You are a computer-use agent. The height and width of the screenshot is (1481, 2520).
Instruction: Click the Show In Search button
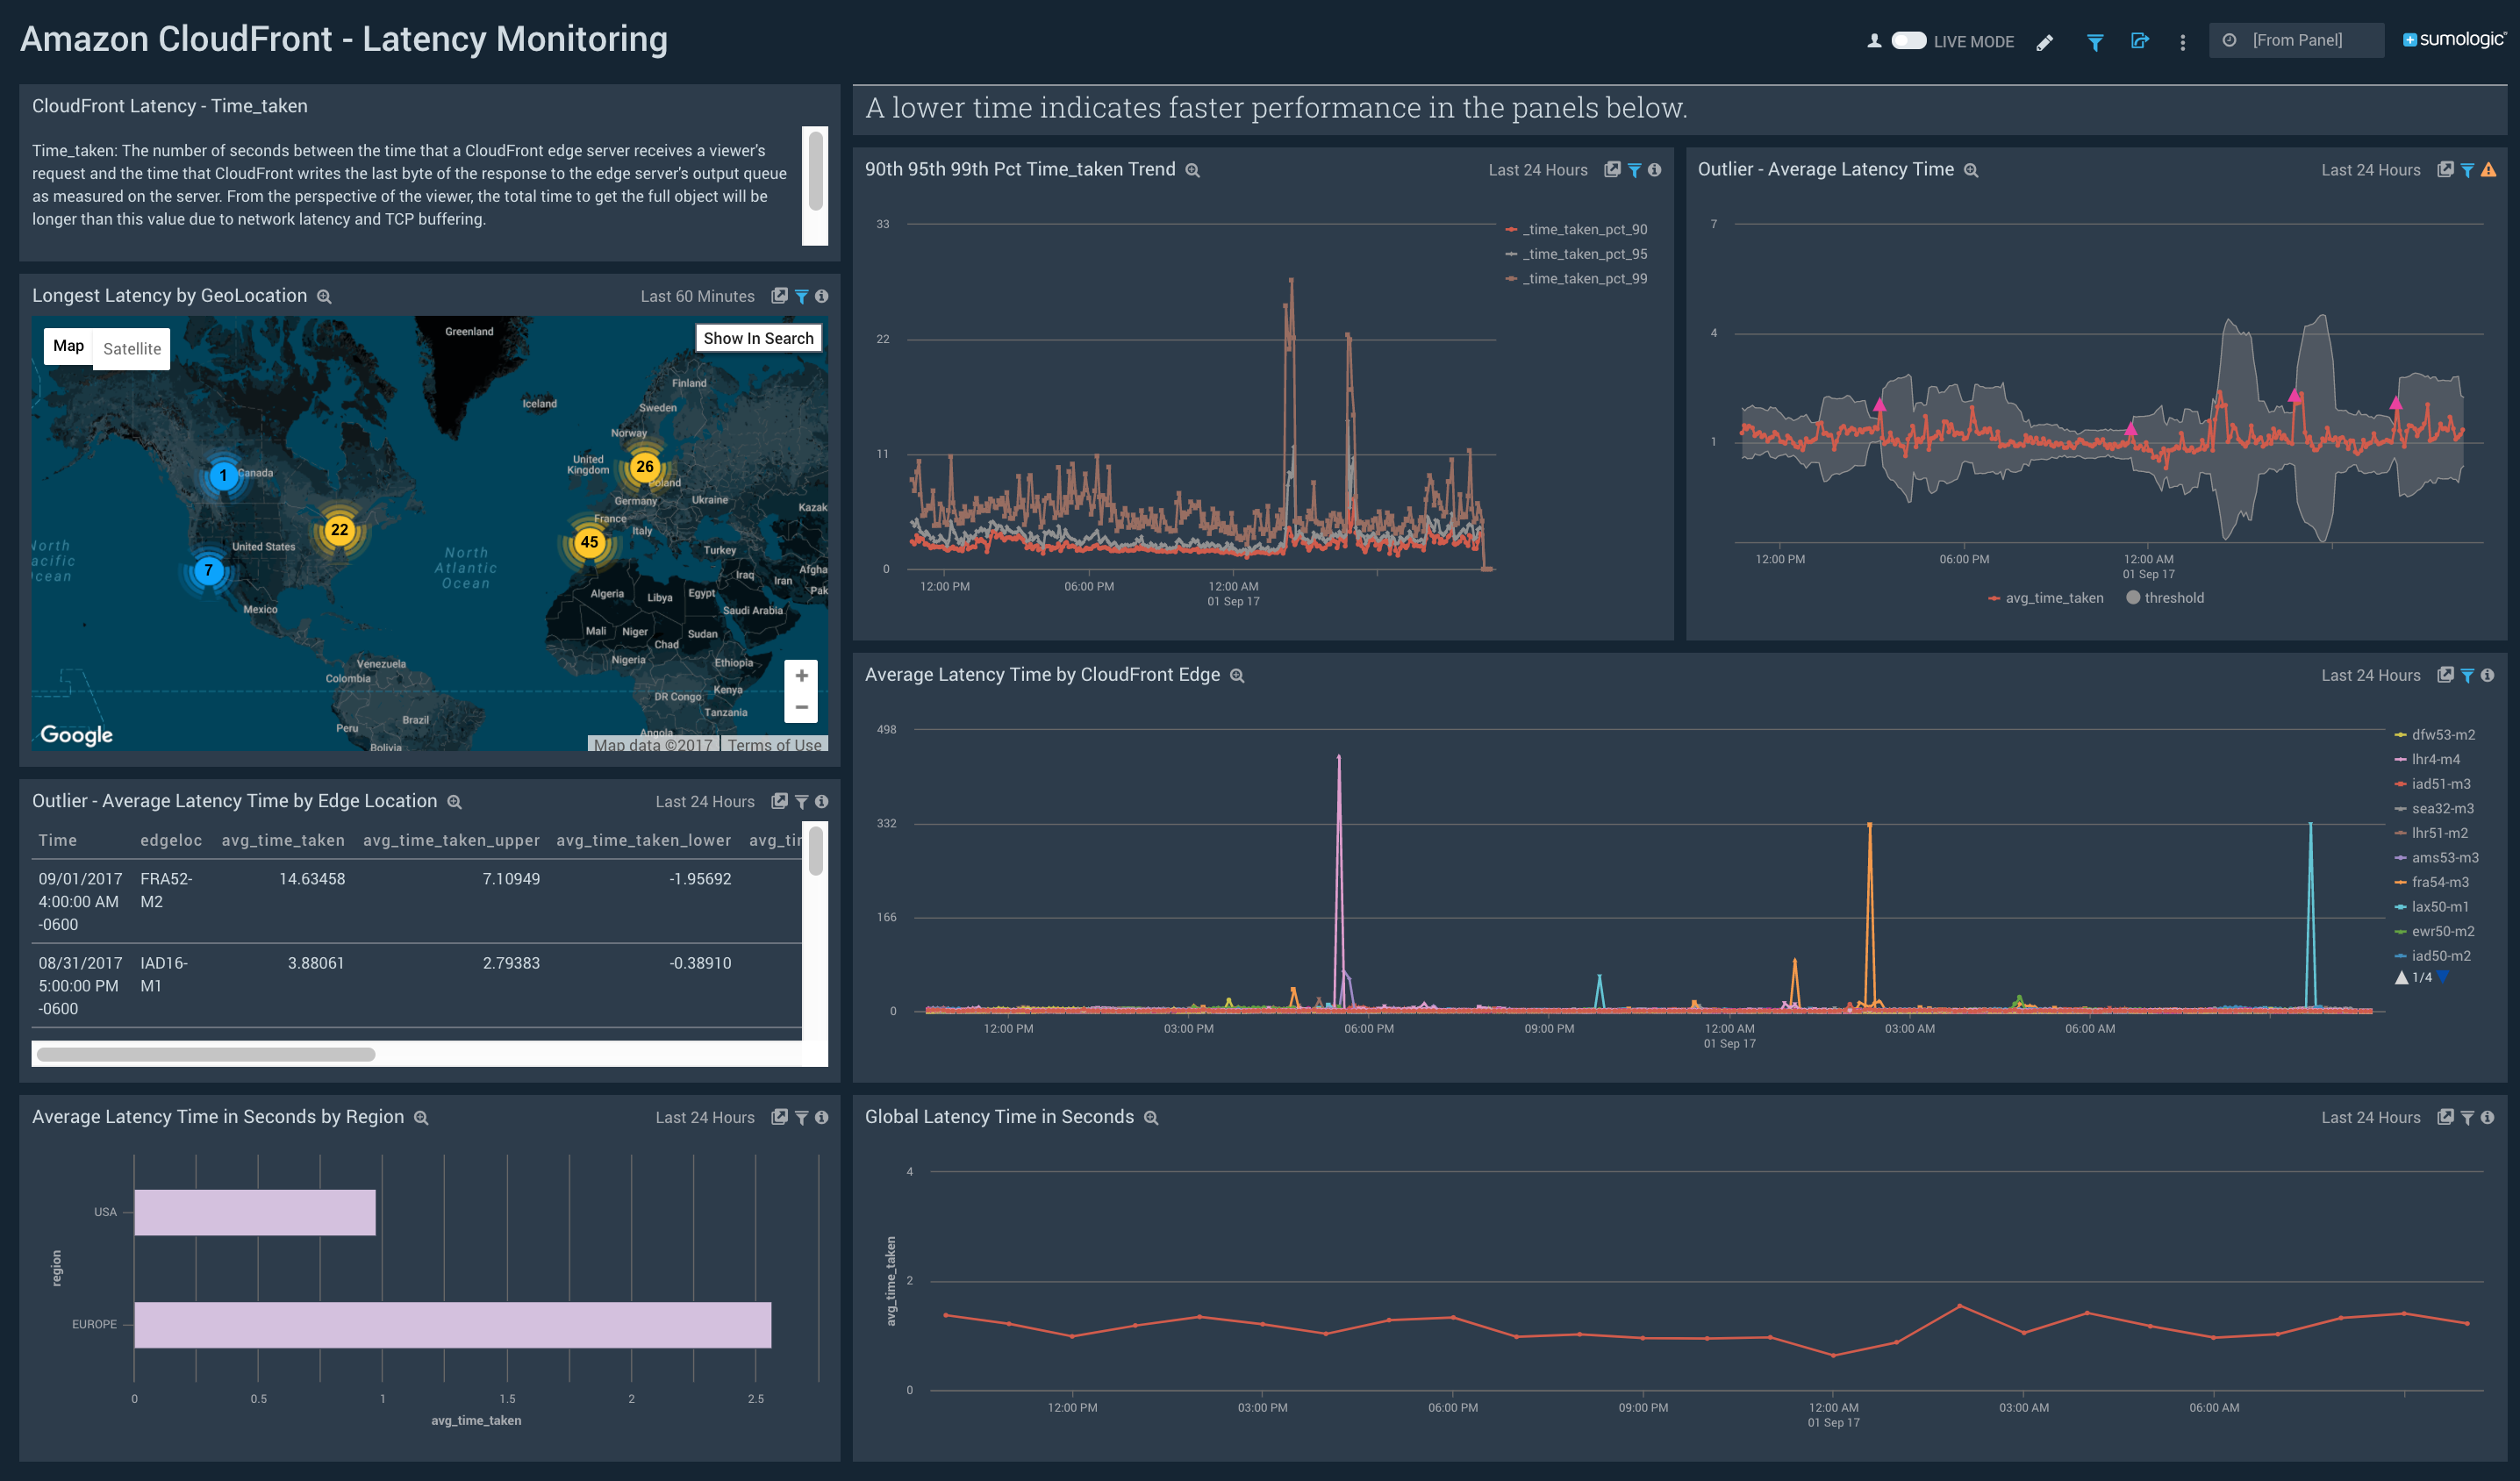click(x=758, y=338)
